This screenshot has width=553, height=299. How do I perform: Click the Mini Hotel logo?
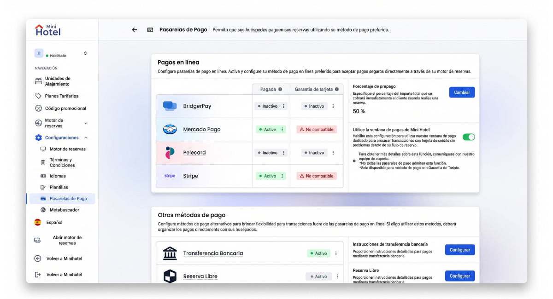[x=48, y=30]
